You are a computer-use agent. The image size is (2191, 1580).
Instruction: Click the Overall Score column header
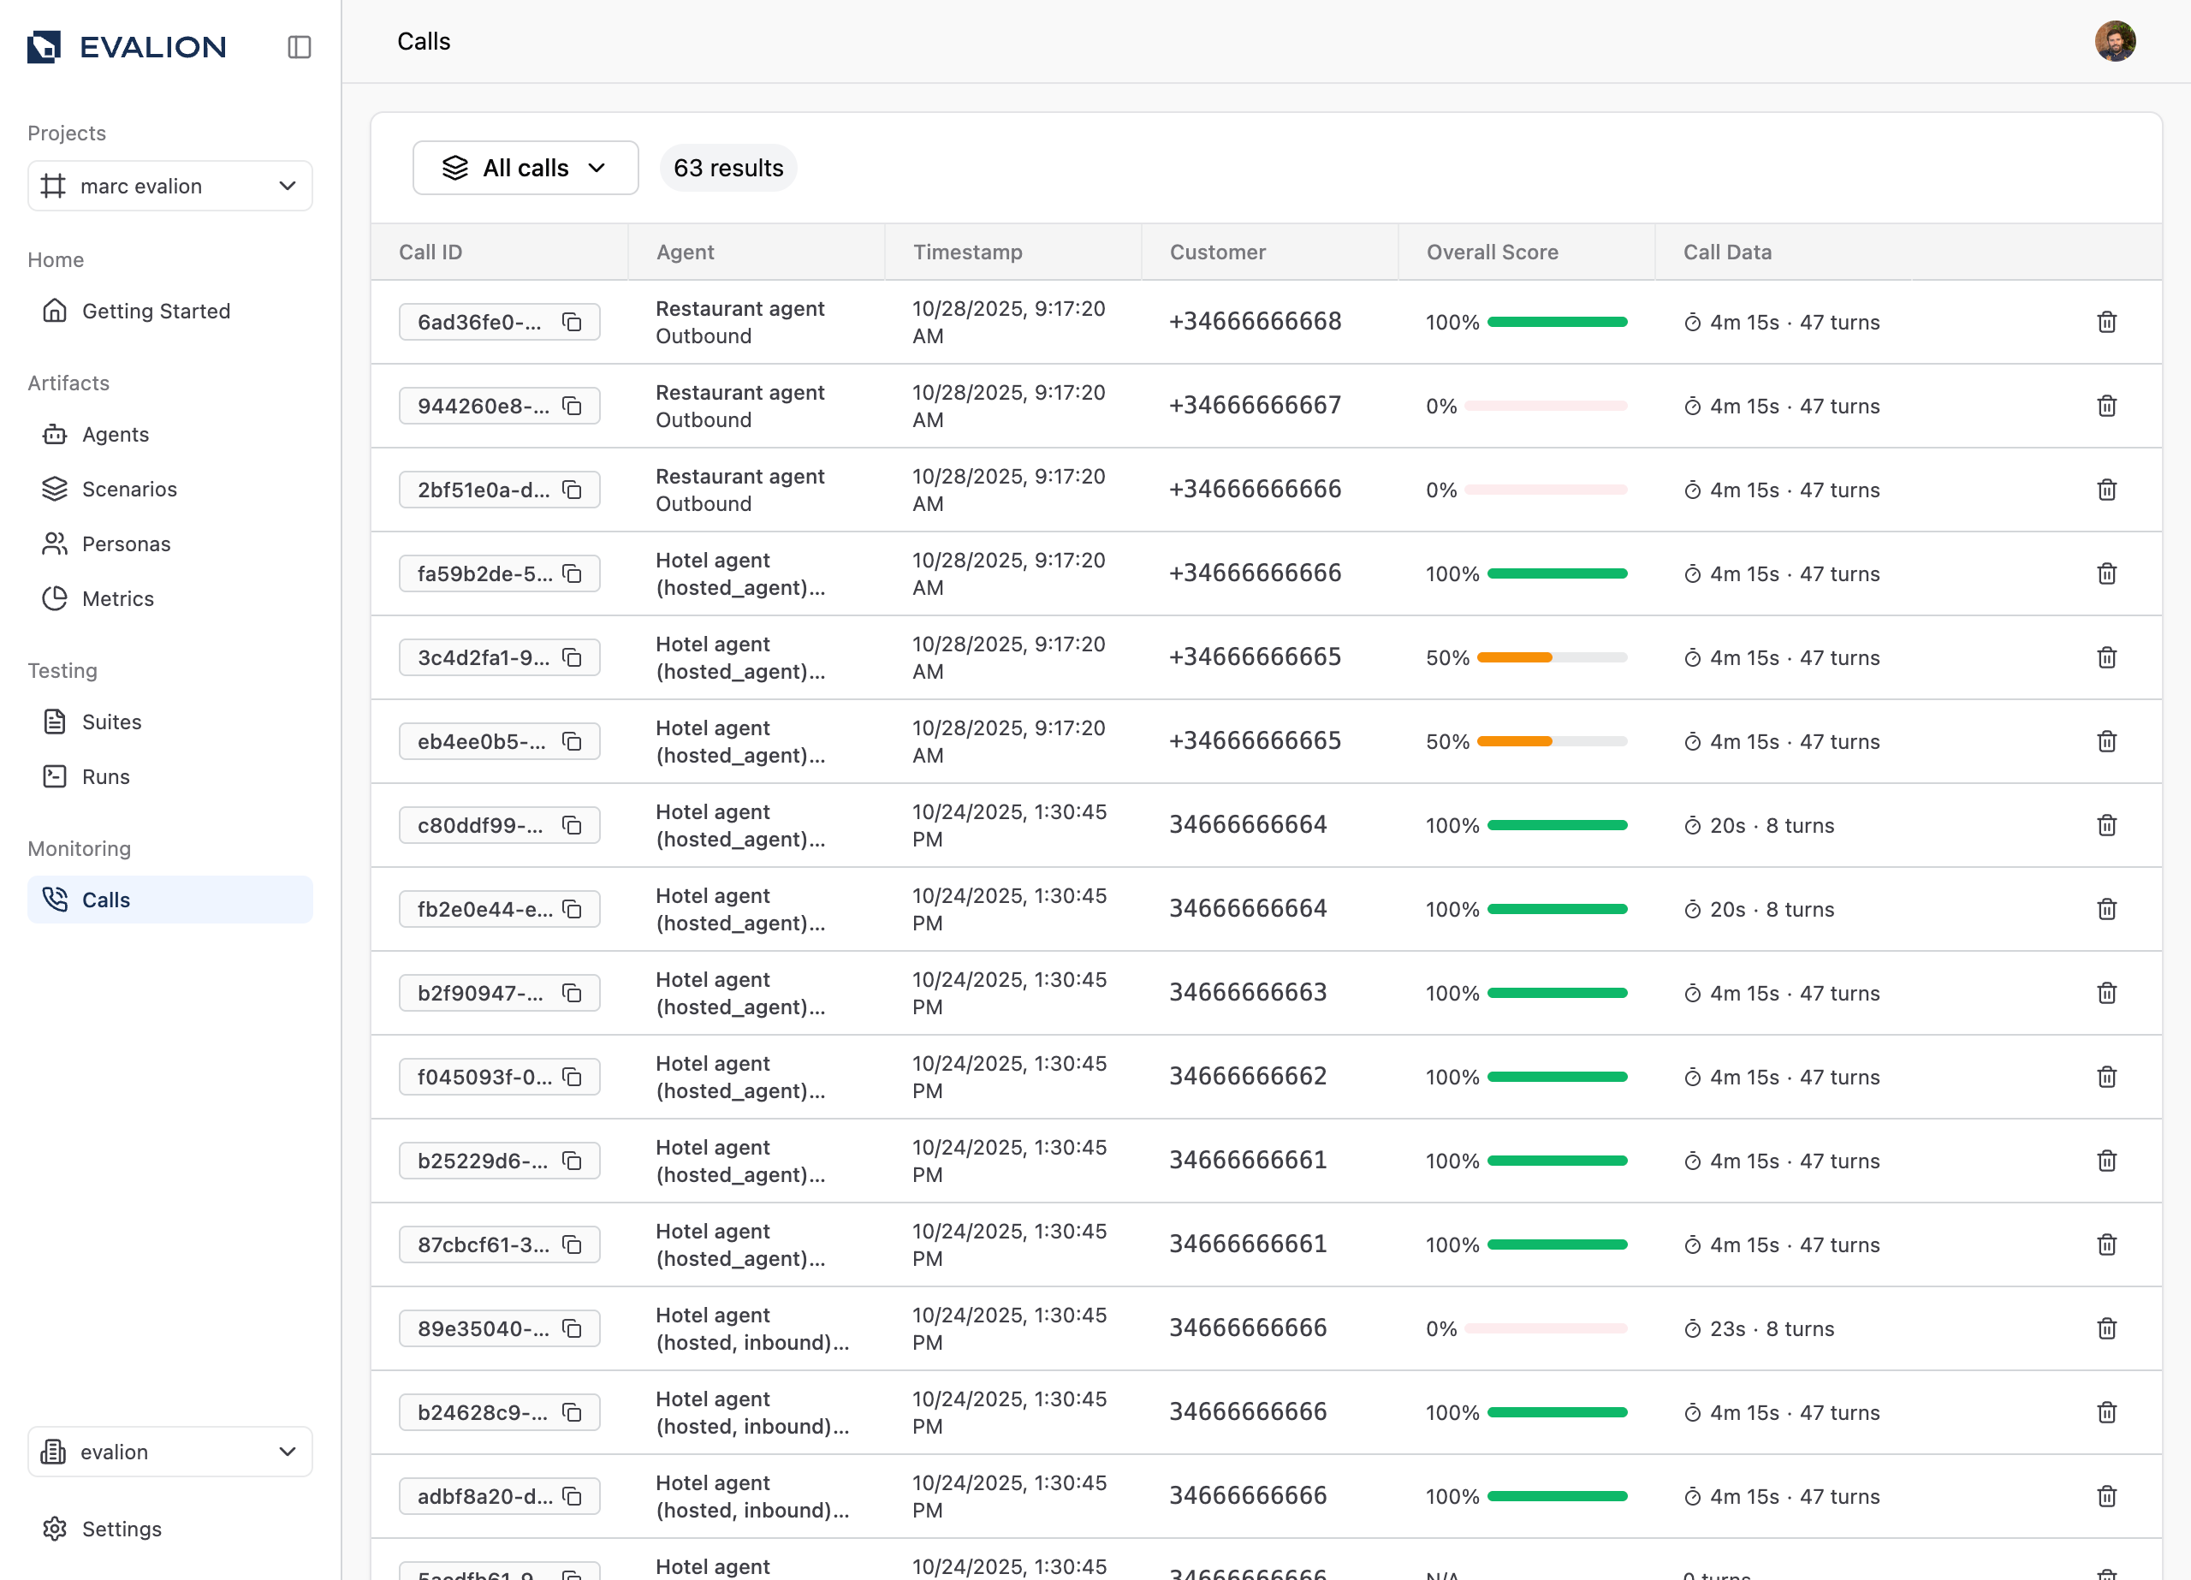(x=1492, y=252)
